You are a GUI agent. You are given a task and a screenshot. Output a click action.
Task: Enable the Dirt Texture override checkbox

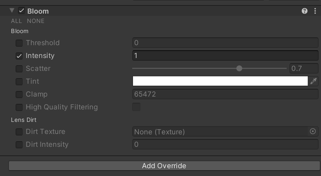19,132
